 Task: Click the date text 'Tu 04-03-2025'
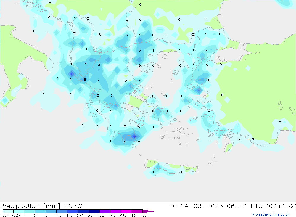click(196, 206)
